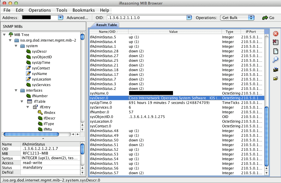Select ifMtu leaf node
Viewport: 281px width, 183px height.
click(45, 129)
